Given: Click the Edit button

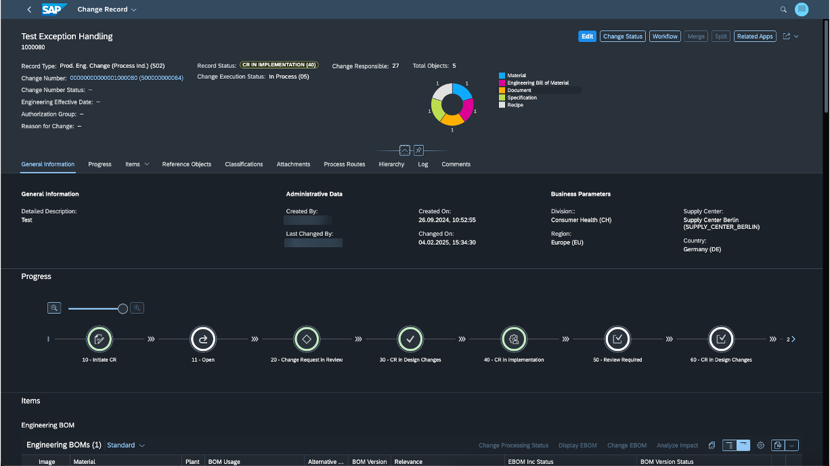Looking at the screenshot, I should pos(587,37).
